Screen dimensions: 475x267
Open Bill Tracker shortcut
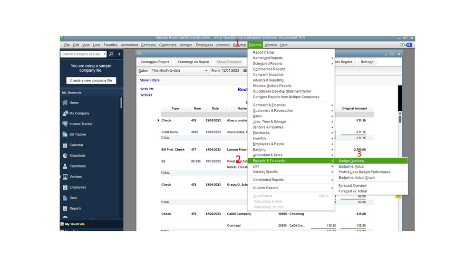(x=78, y=134)
